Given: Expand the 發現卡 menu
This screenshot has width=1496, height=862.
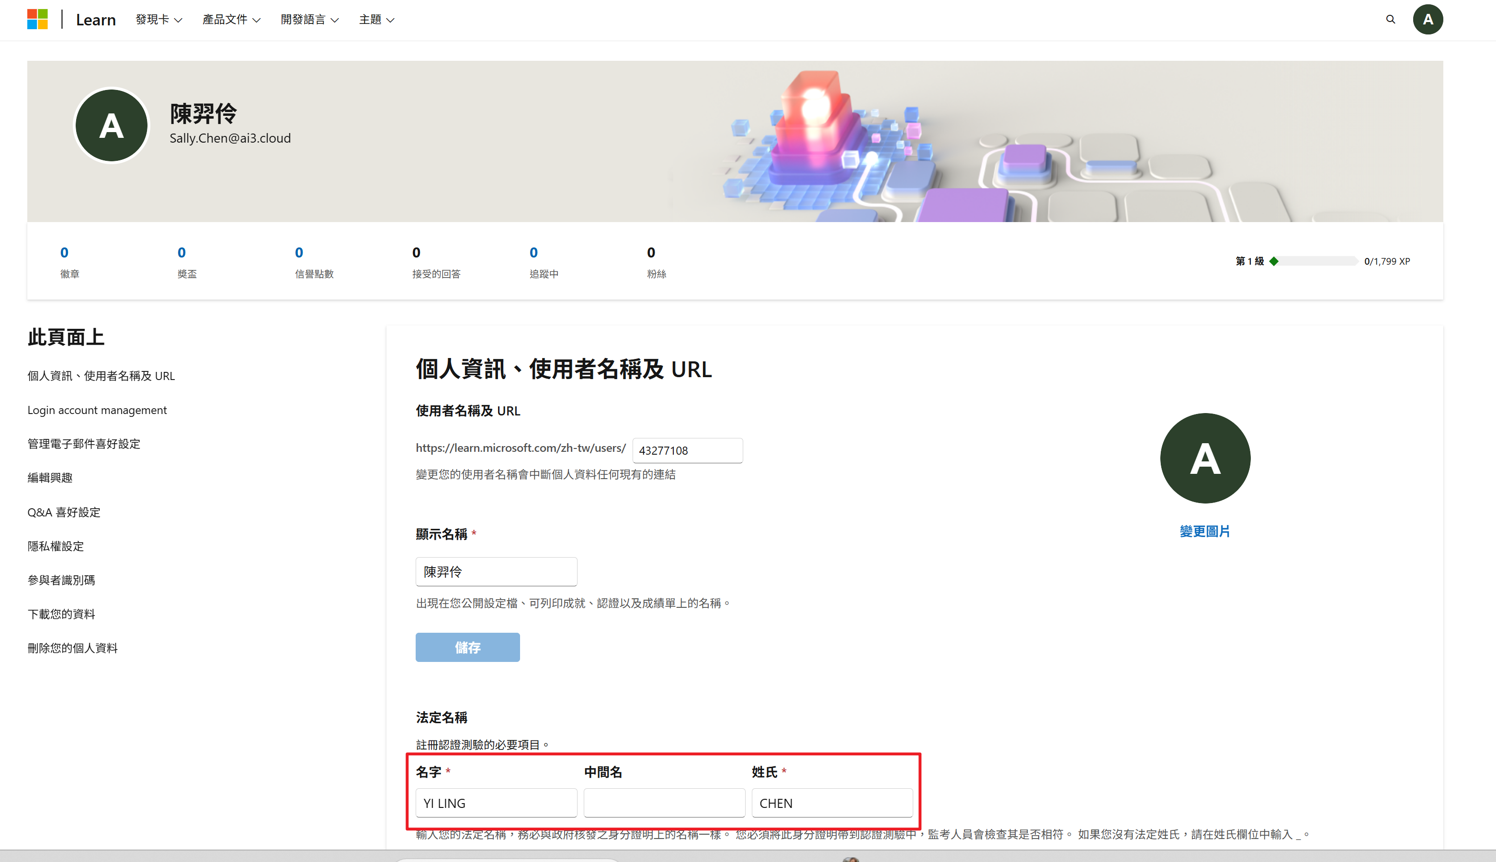Looking at the screenshot, I should point(159,20).
